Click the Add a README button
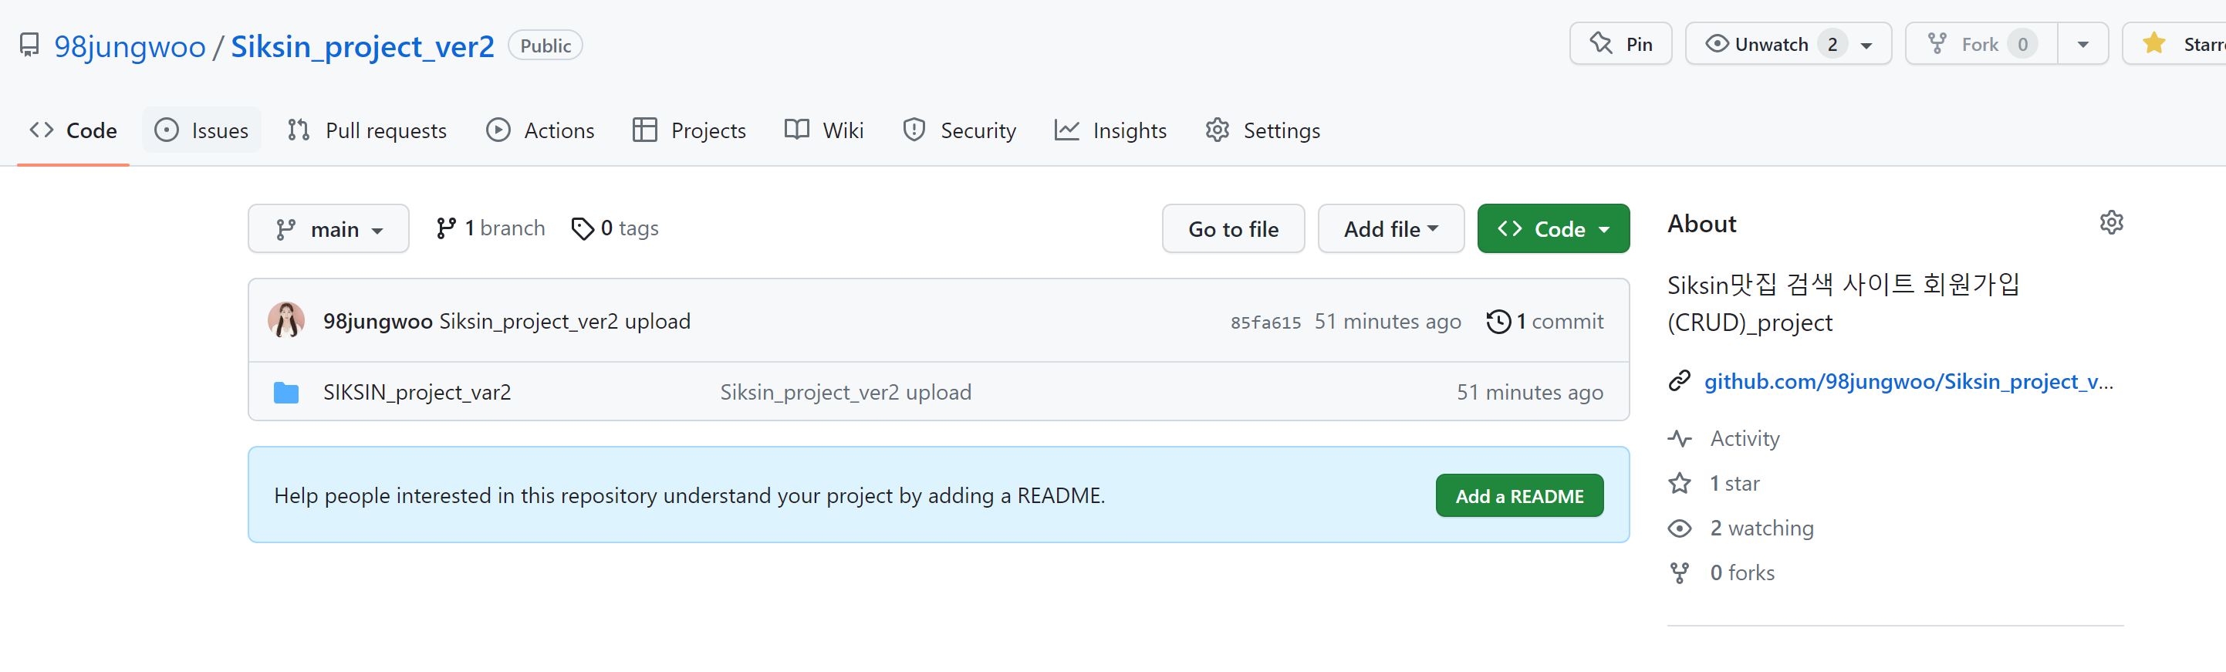Viewport: 2226px width, 672px height. pyautogui.click(x=1519, y=496)
